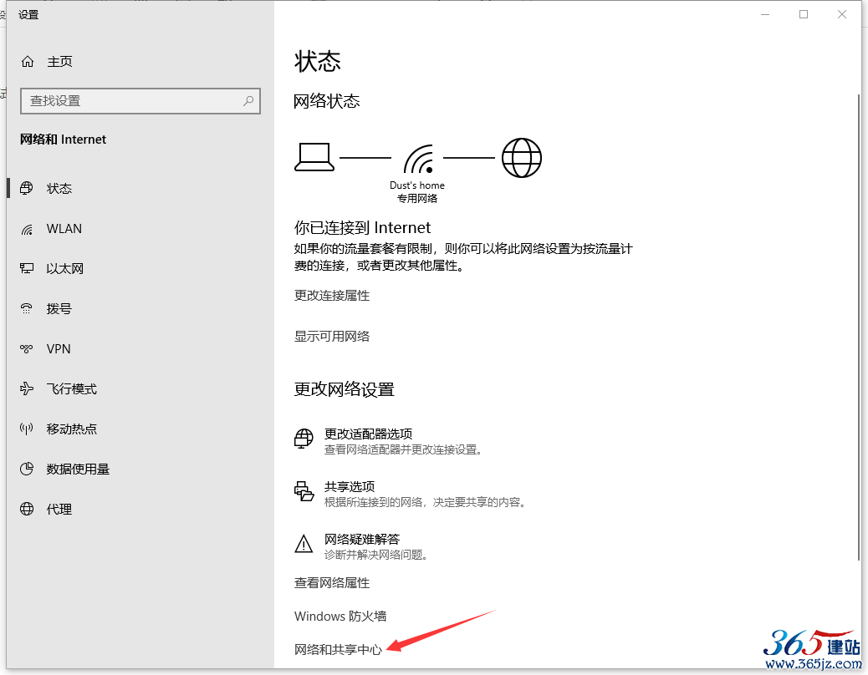The height and width of the screenshot is (675, 868).
Task: Open 更改适配器选项
Action: coord(368,434)
